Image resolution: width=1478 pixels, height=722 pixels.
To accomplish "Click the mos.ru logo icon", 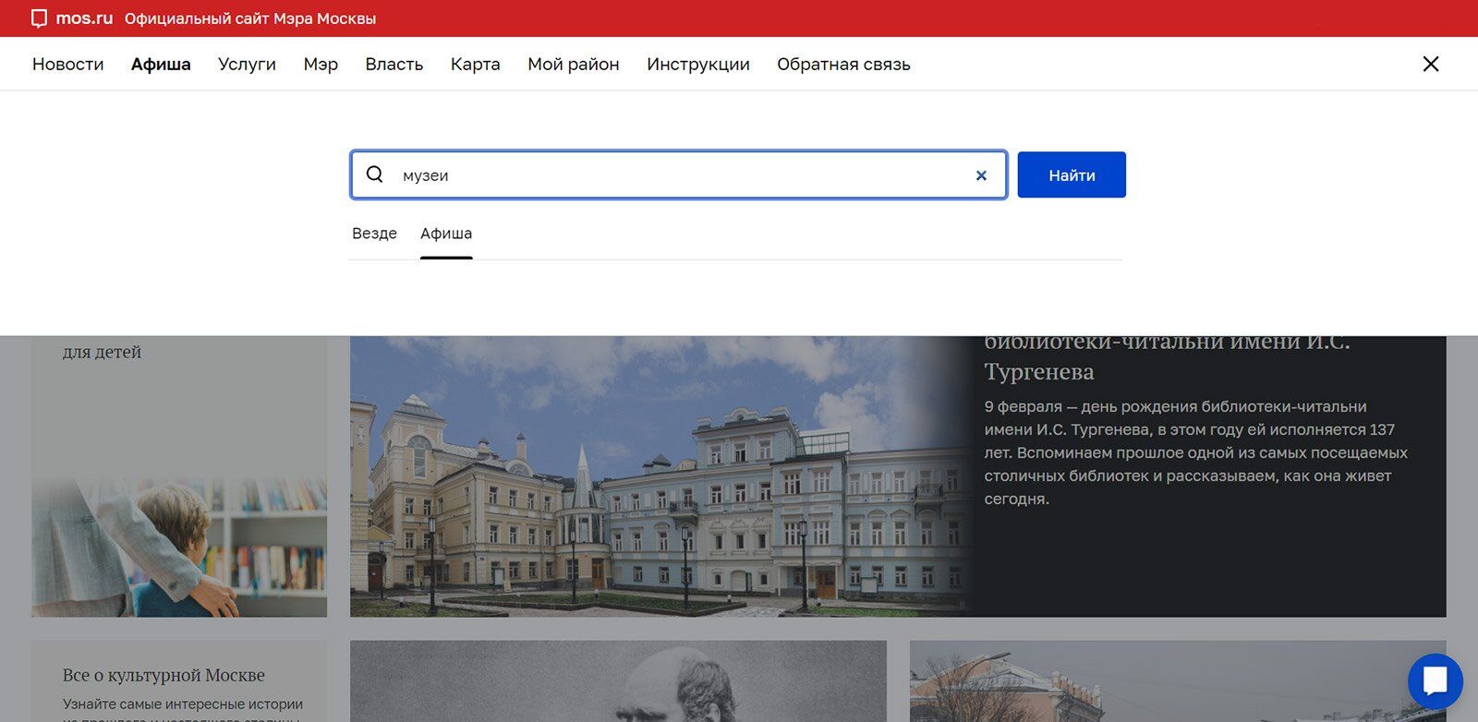I will point(39,18).
